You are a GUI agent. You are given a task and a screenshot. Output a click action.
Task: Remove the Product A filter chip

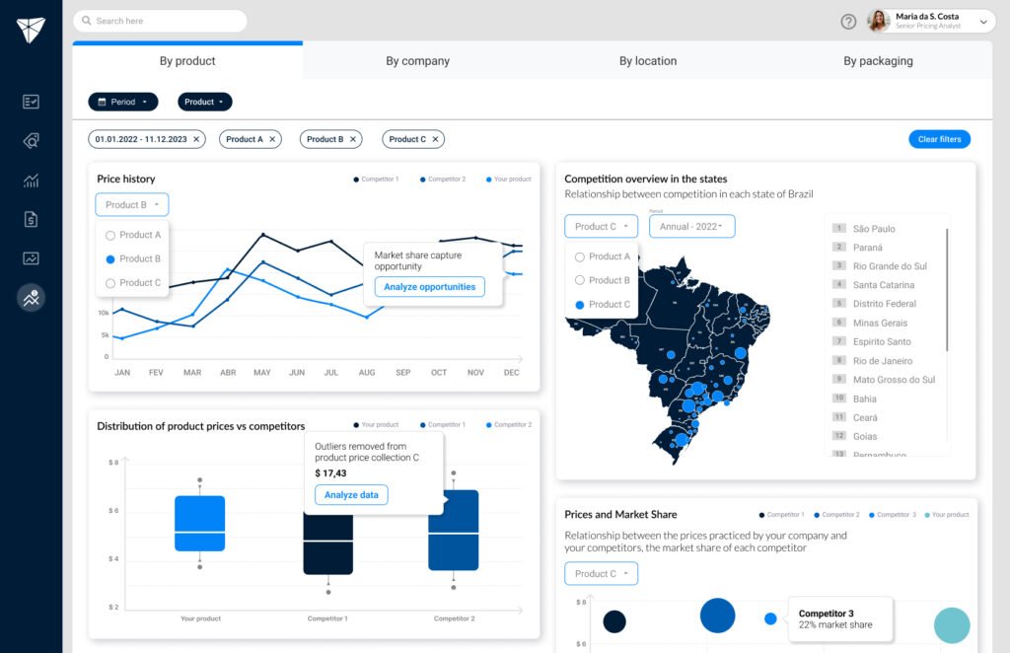point(272,139)
